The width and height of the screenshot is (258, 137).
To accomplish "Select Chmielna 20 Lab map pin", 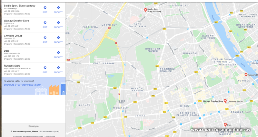I will tap(225, 101).
